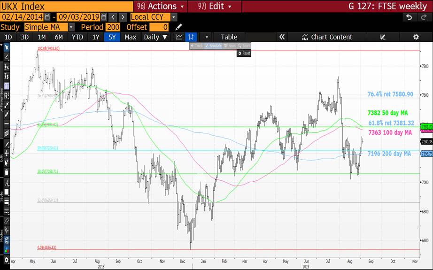Toggle Annotate in floating mini toolbar

tap(214, 46)
